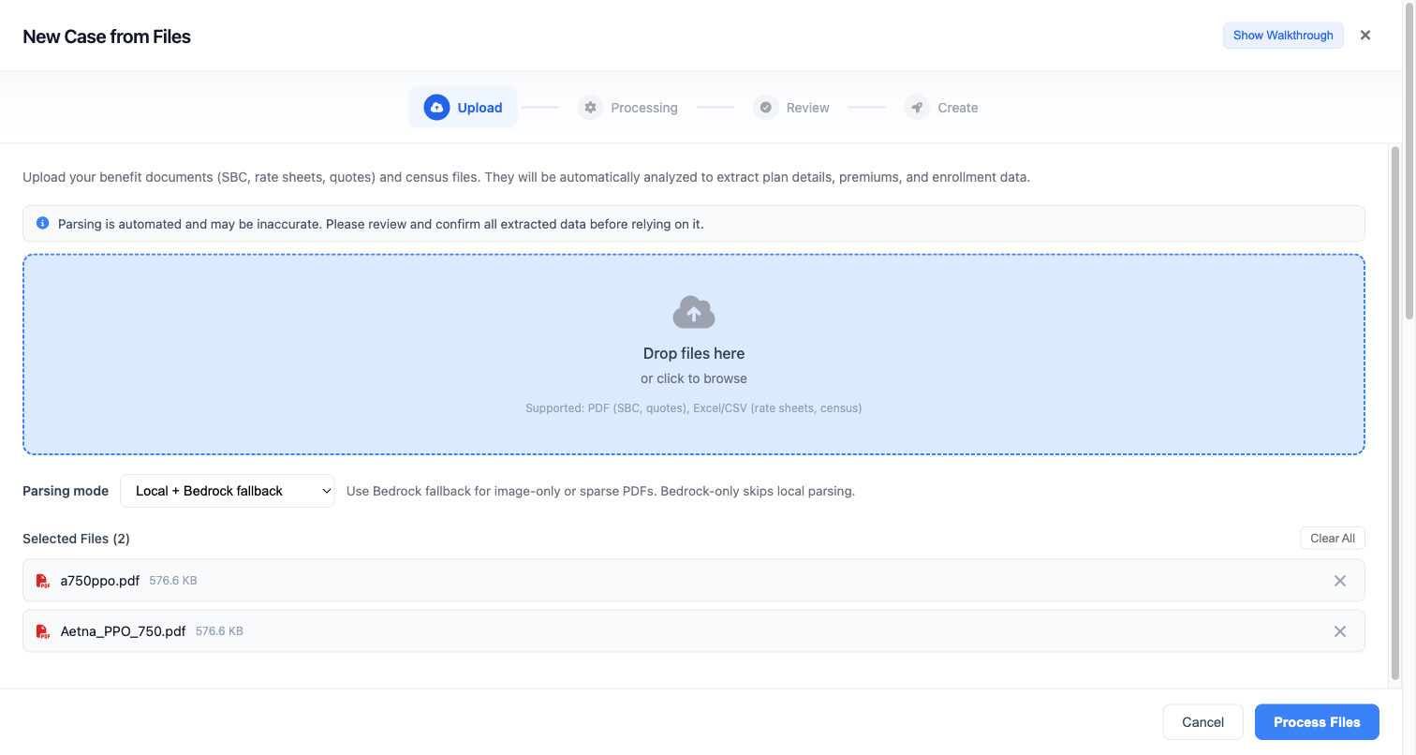Select the Create step label
The image size is (1416, 755).
pos(957,108)
